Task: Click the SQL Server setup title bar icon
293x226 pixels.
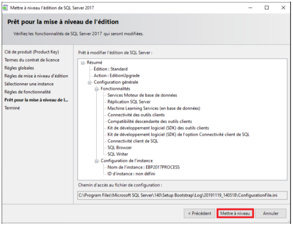Action: [x=5, y=8]
